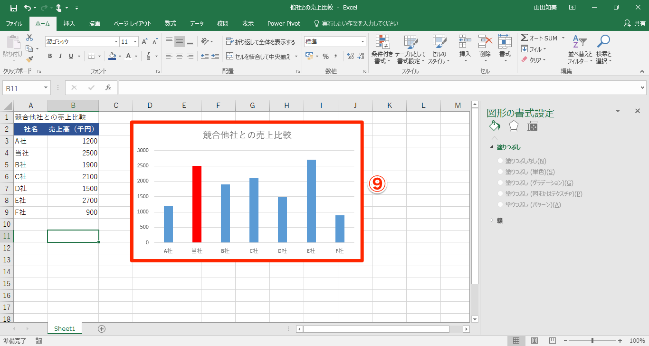This screenshot has height=346, width=649.
Task: Decrease font size with small A icon
Action: click(x=155, y=42)
